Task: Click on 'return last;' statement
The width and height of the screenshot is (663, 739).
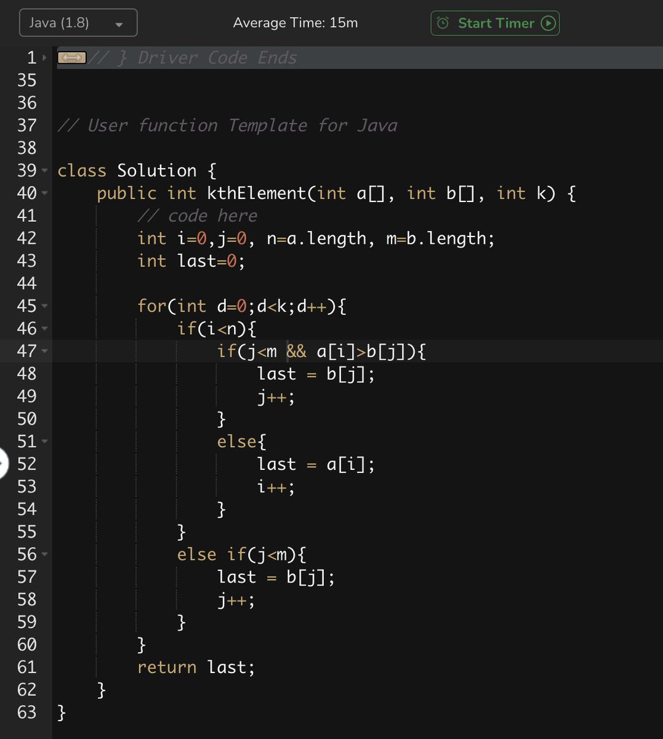Action: (196, 667)
